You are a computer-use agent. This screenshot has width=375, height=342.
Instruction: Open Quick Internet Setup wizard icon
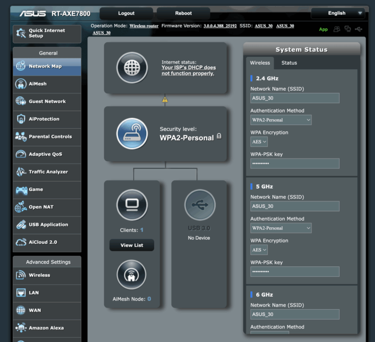[x=21, y=33]
